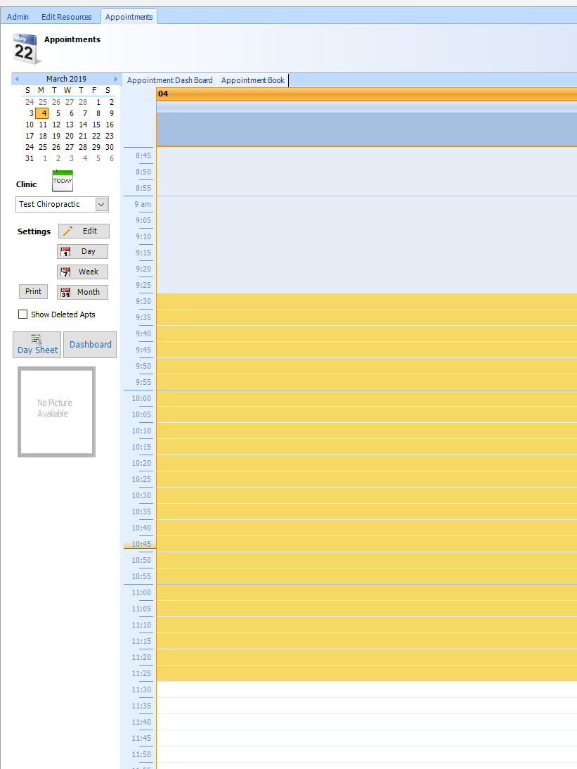Select March 4 in mini calendar
The image size is (577, 769).
click(42, 113)
